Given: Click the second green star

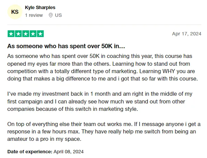Looking at the screenshot, I should click(18, 34).
